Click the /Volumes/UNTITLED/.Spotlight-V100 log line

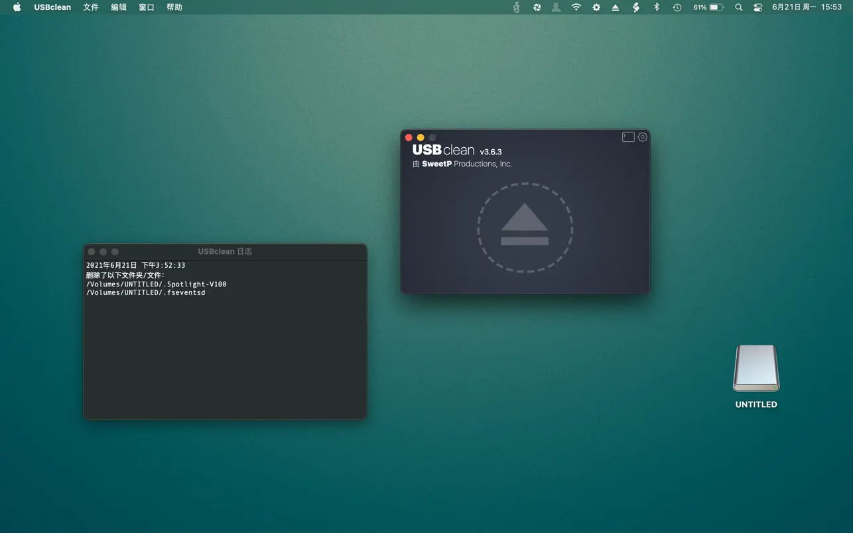pos(157,284)
